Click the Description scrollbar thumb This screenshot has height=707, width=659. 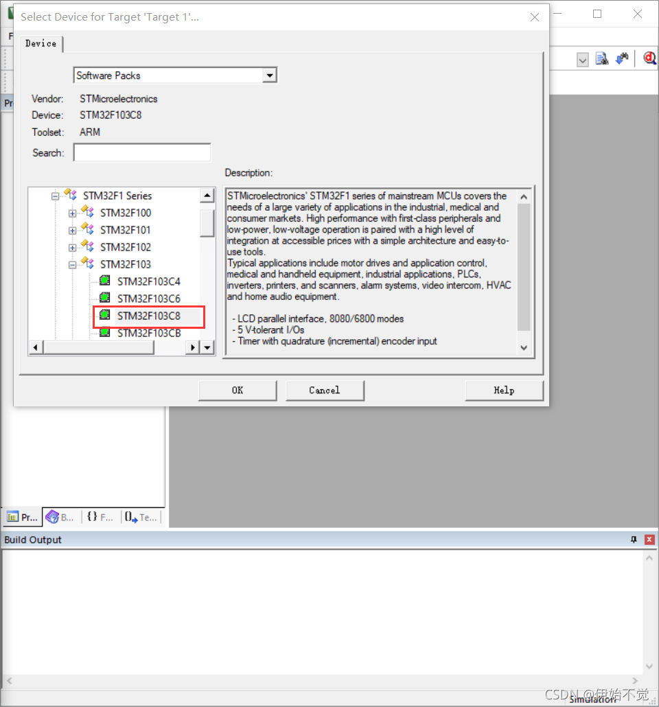tap(524, 267)
